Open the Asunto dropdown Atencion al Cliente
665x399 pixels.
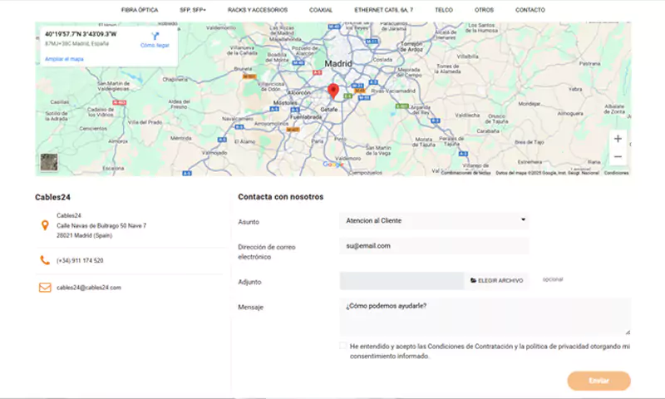click(434, 220)
